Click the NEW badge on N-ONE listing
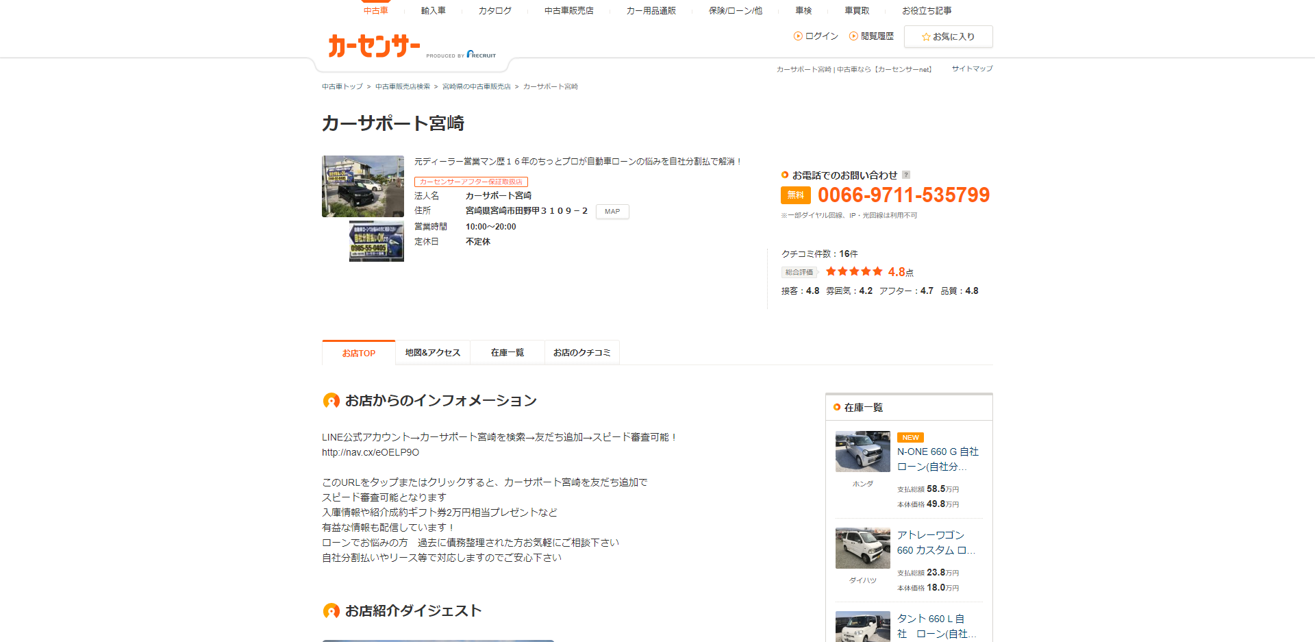 (910, 437)
